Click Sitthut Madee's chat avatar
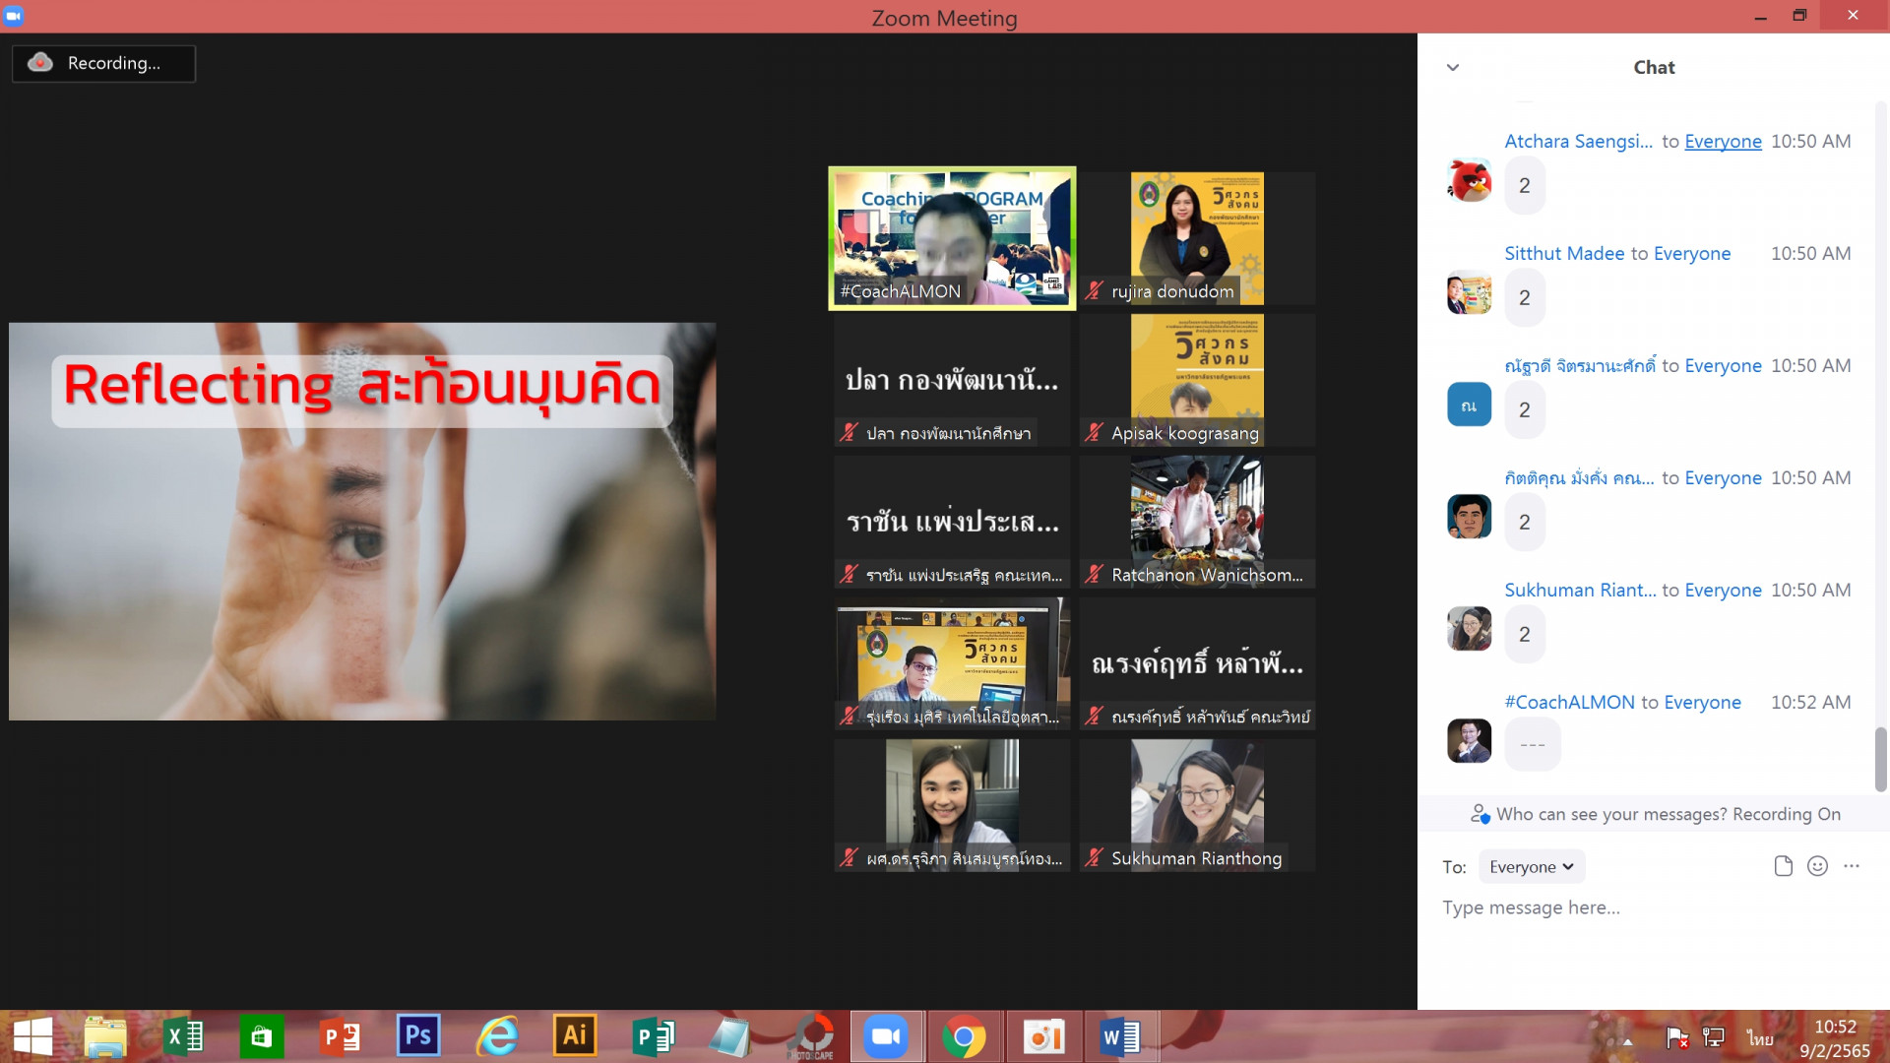This screenshot has width=1890, height=1063. 1470,292
